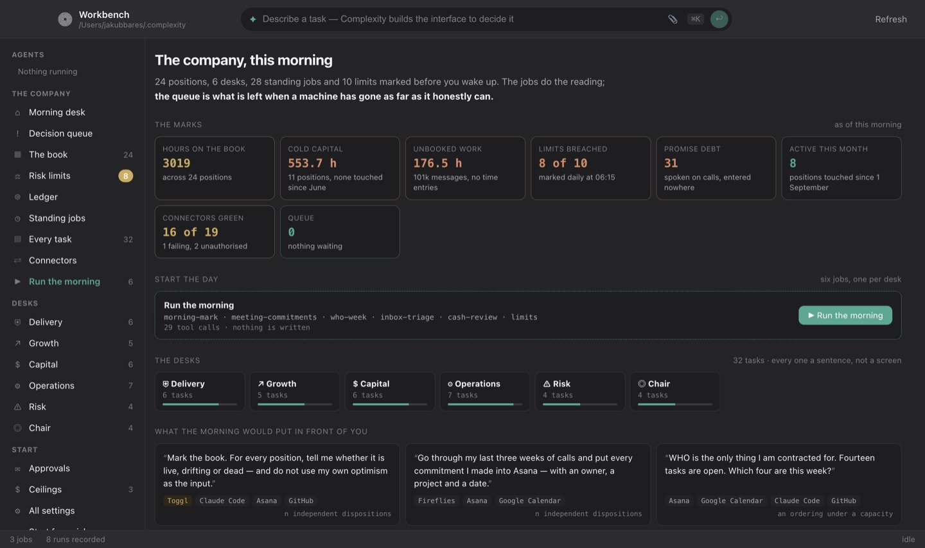Viewport: 925px width, 548px height.
Task: Click the Chair circle icon in sidebar
Action: coord(17,428)
